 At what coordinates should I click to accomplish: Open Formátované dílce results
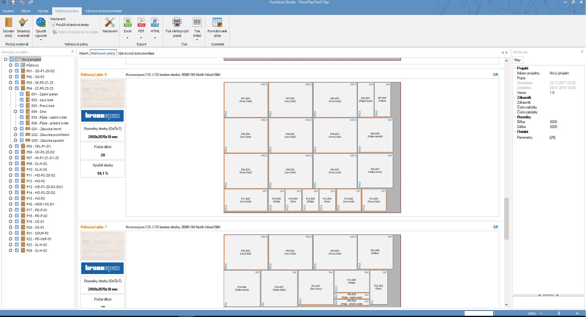point(217,27)
